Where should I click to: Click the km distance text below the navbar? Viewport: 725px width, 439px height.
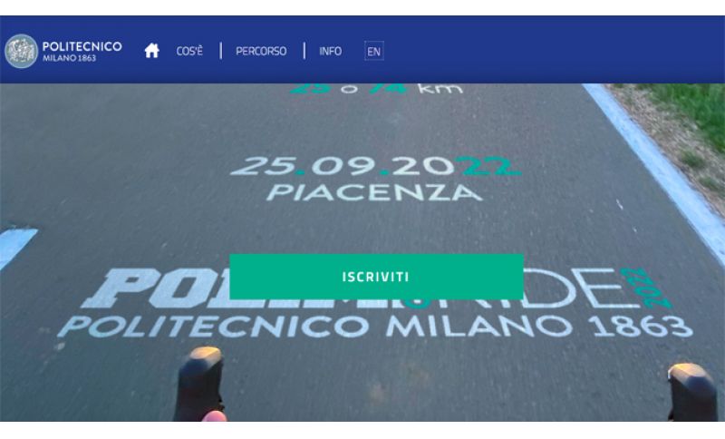pos(376,88)
